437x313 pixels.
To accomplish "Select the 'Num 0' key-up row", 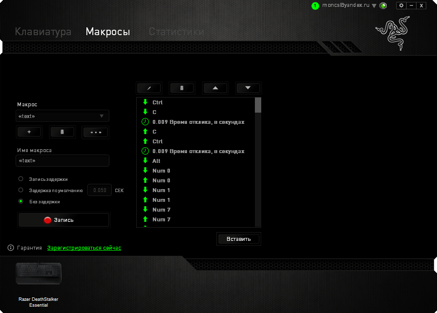I will pyautogui.click(x=196, y=180).
